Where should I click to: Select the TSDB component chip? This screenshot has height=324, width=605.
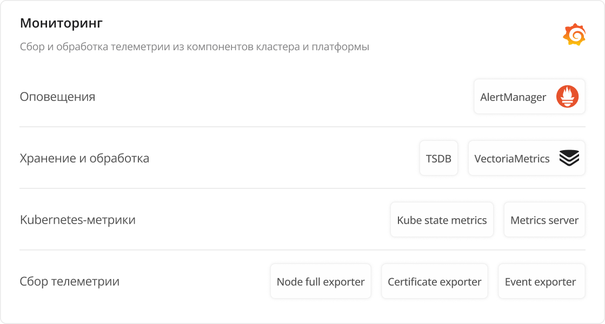438,158
